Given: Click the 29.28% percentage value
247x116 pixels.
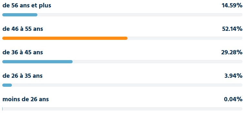Looking at the screenshot, I should click(x=232, y=52).
